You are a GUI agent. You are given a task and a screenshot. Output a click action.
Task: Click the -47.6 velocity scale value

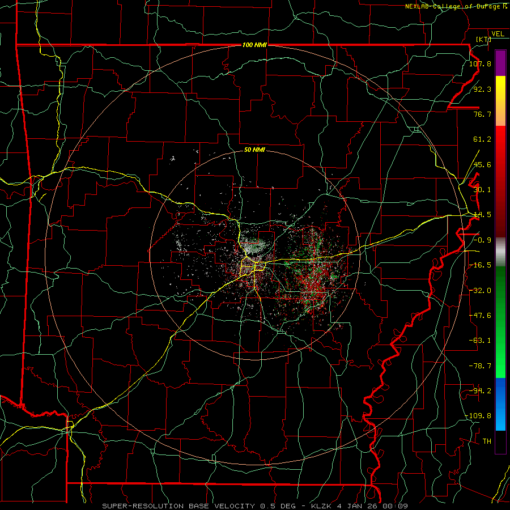[x=480, y=316]
